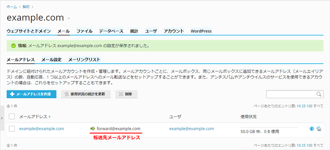This screenshot has width=330, height=150.
Task: Open the 統計 tab
Action: click(x=134, y=31)
